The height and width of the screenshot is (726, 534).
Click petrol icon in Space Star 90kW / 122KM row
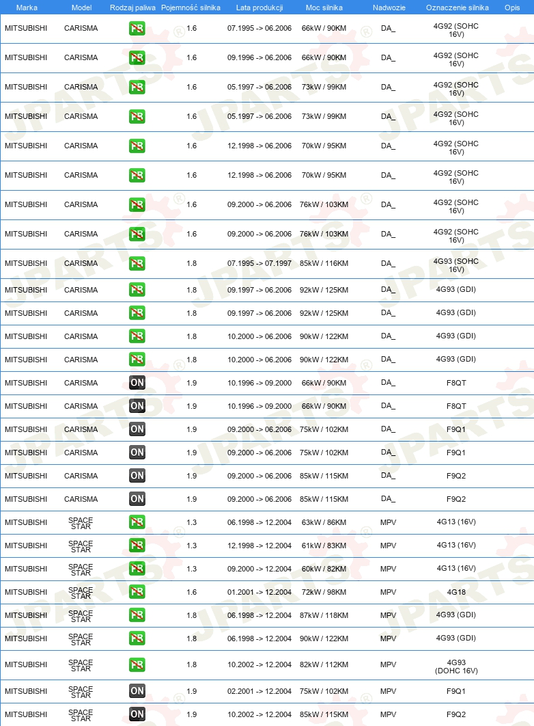click(x=137, y=638)
